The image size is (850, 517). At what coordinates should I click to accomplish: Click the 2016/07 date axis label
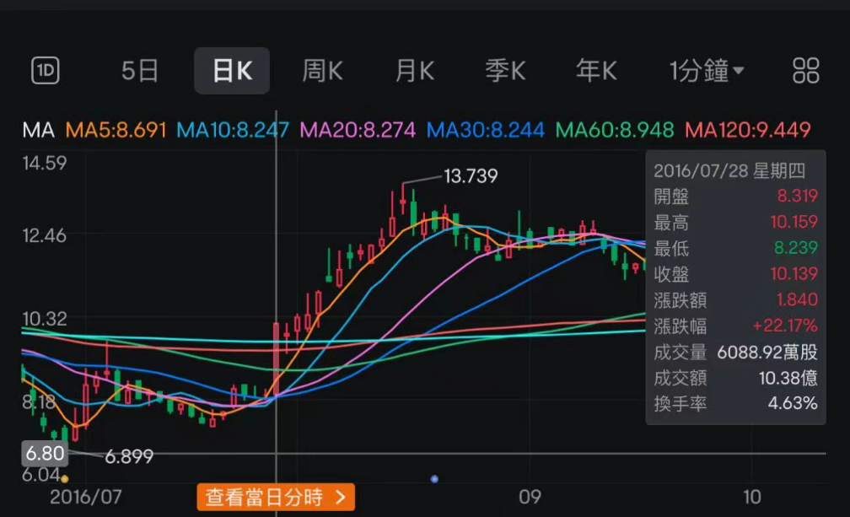(86, 497)
